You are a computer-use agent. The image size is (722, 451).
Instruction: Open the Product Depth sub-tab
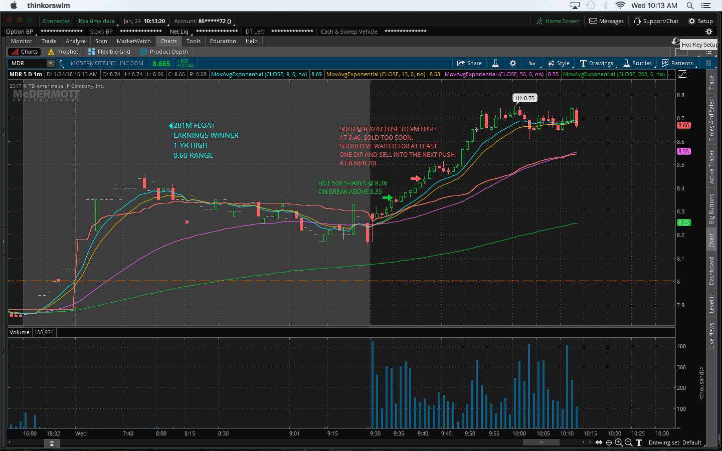[164, 52]
